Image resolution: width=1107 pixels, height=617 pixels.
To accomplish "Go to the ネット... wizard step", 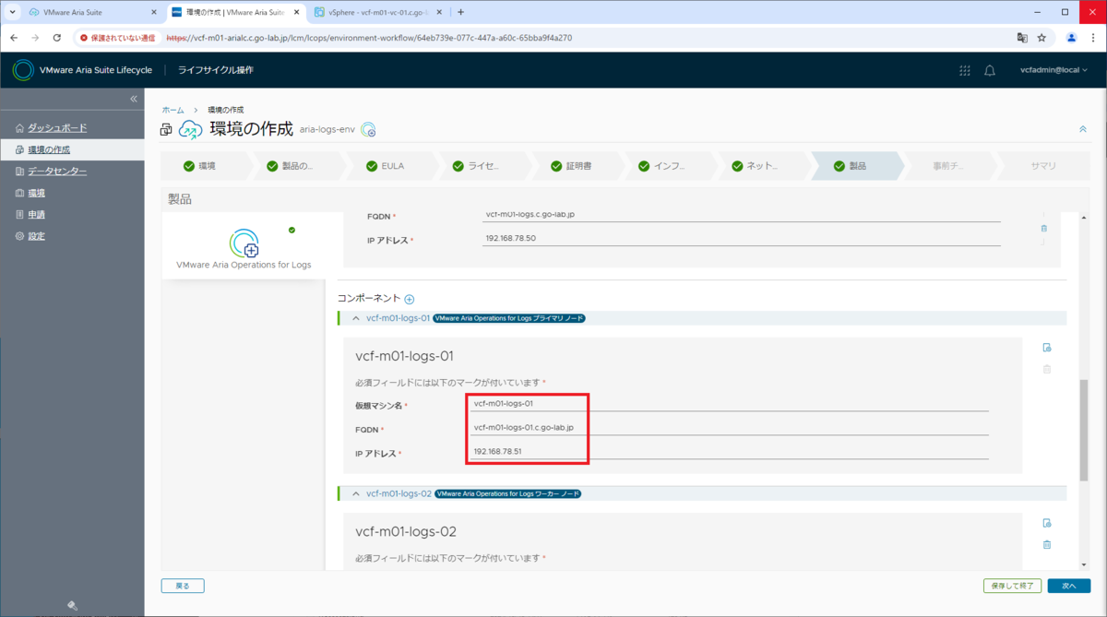I will click(x=763, y=166).
